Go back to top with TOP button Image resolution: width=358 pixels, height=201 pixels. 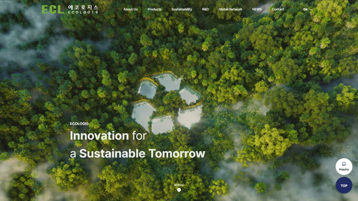click(344, 185)
